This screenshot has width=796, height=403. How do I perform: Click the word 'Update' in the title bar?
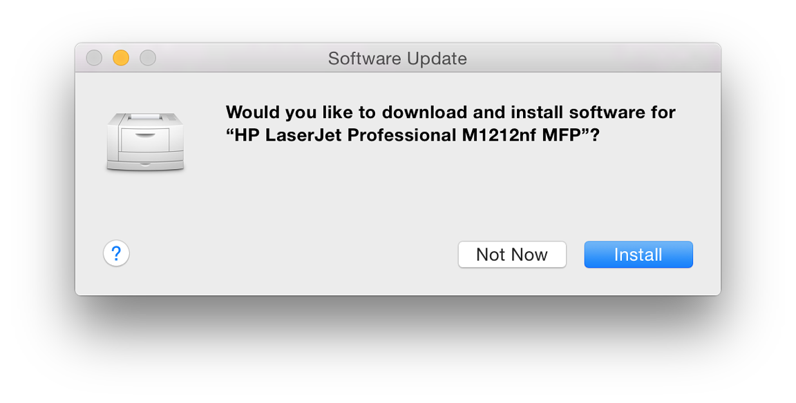pos(437,59)
